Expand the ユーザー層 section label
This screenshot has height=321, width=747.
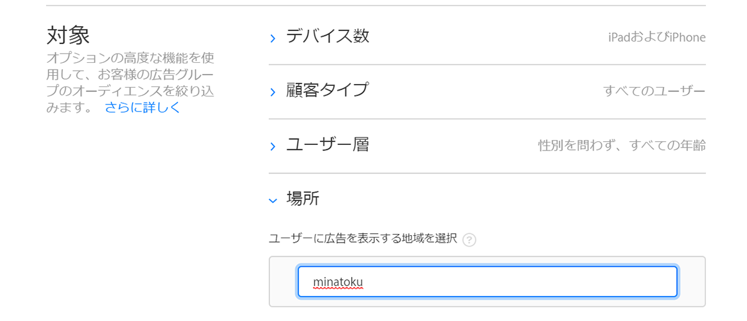[x=327, y=144]
